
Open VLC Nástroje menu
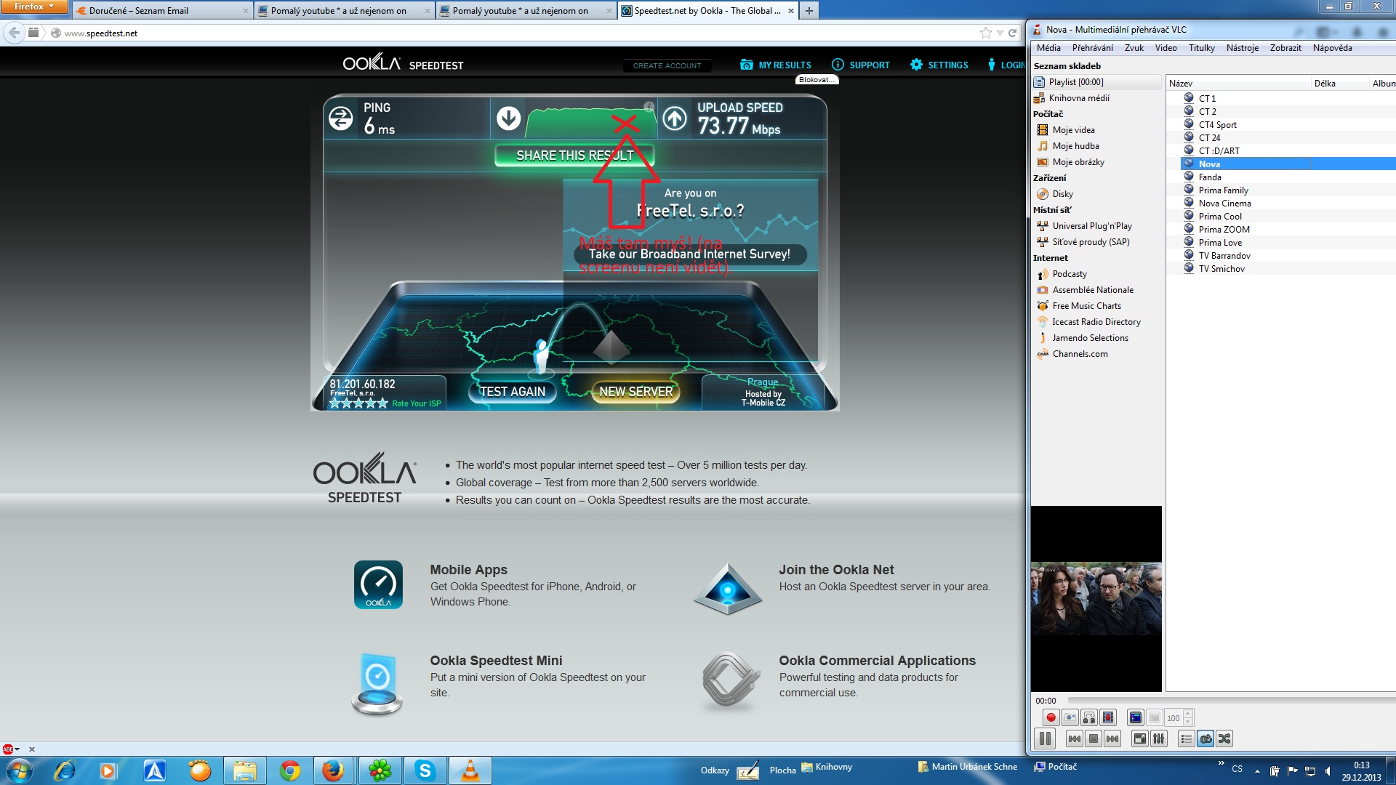1242,48
